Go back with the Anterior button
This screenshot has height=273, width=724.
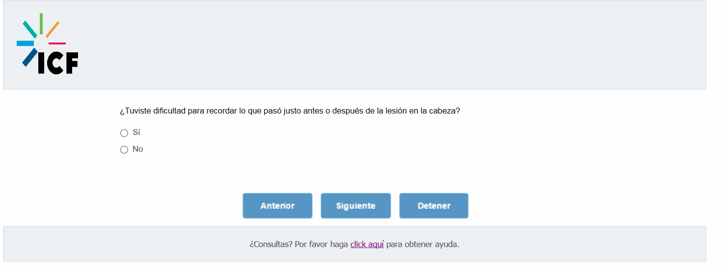tap(277, 205)
